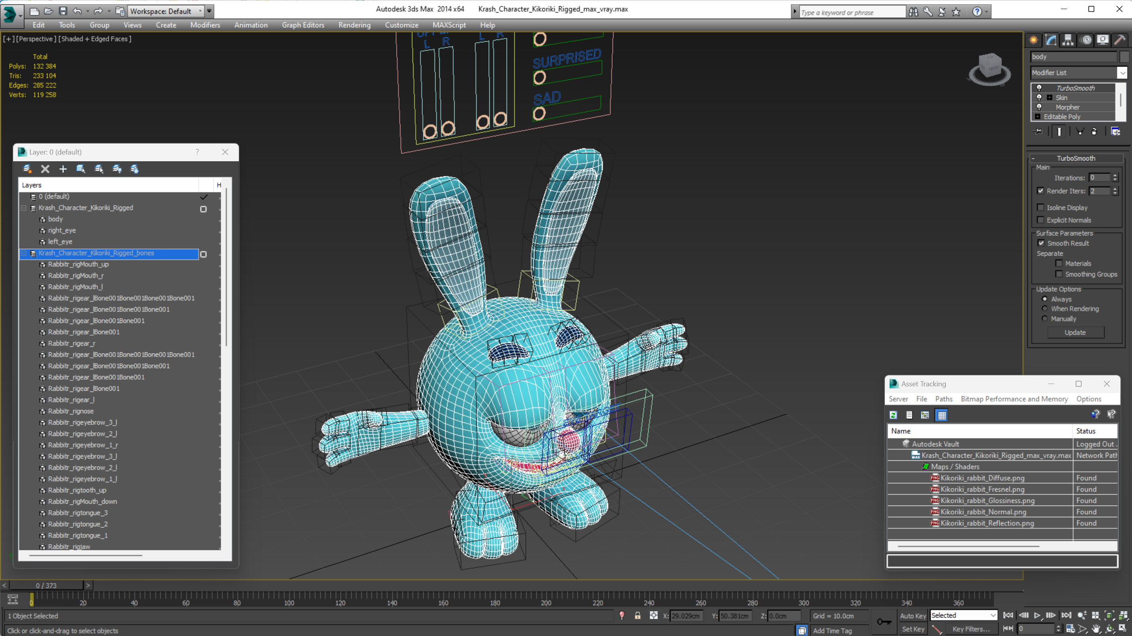Click the Update button
This screenshot has width=1132, height=636.
[x=1075, y=332]
